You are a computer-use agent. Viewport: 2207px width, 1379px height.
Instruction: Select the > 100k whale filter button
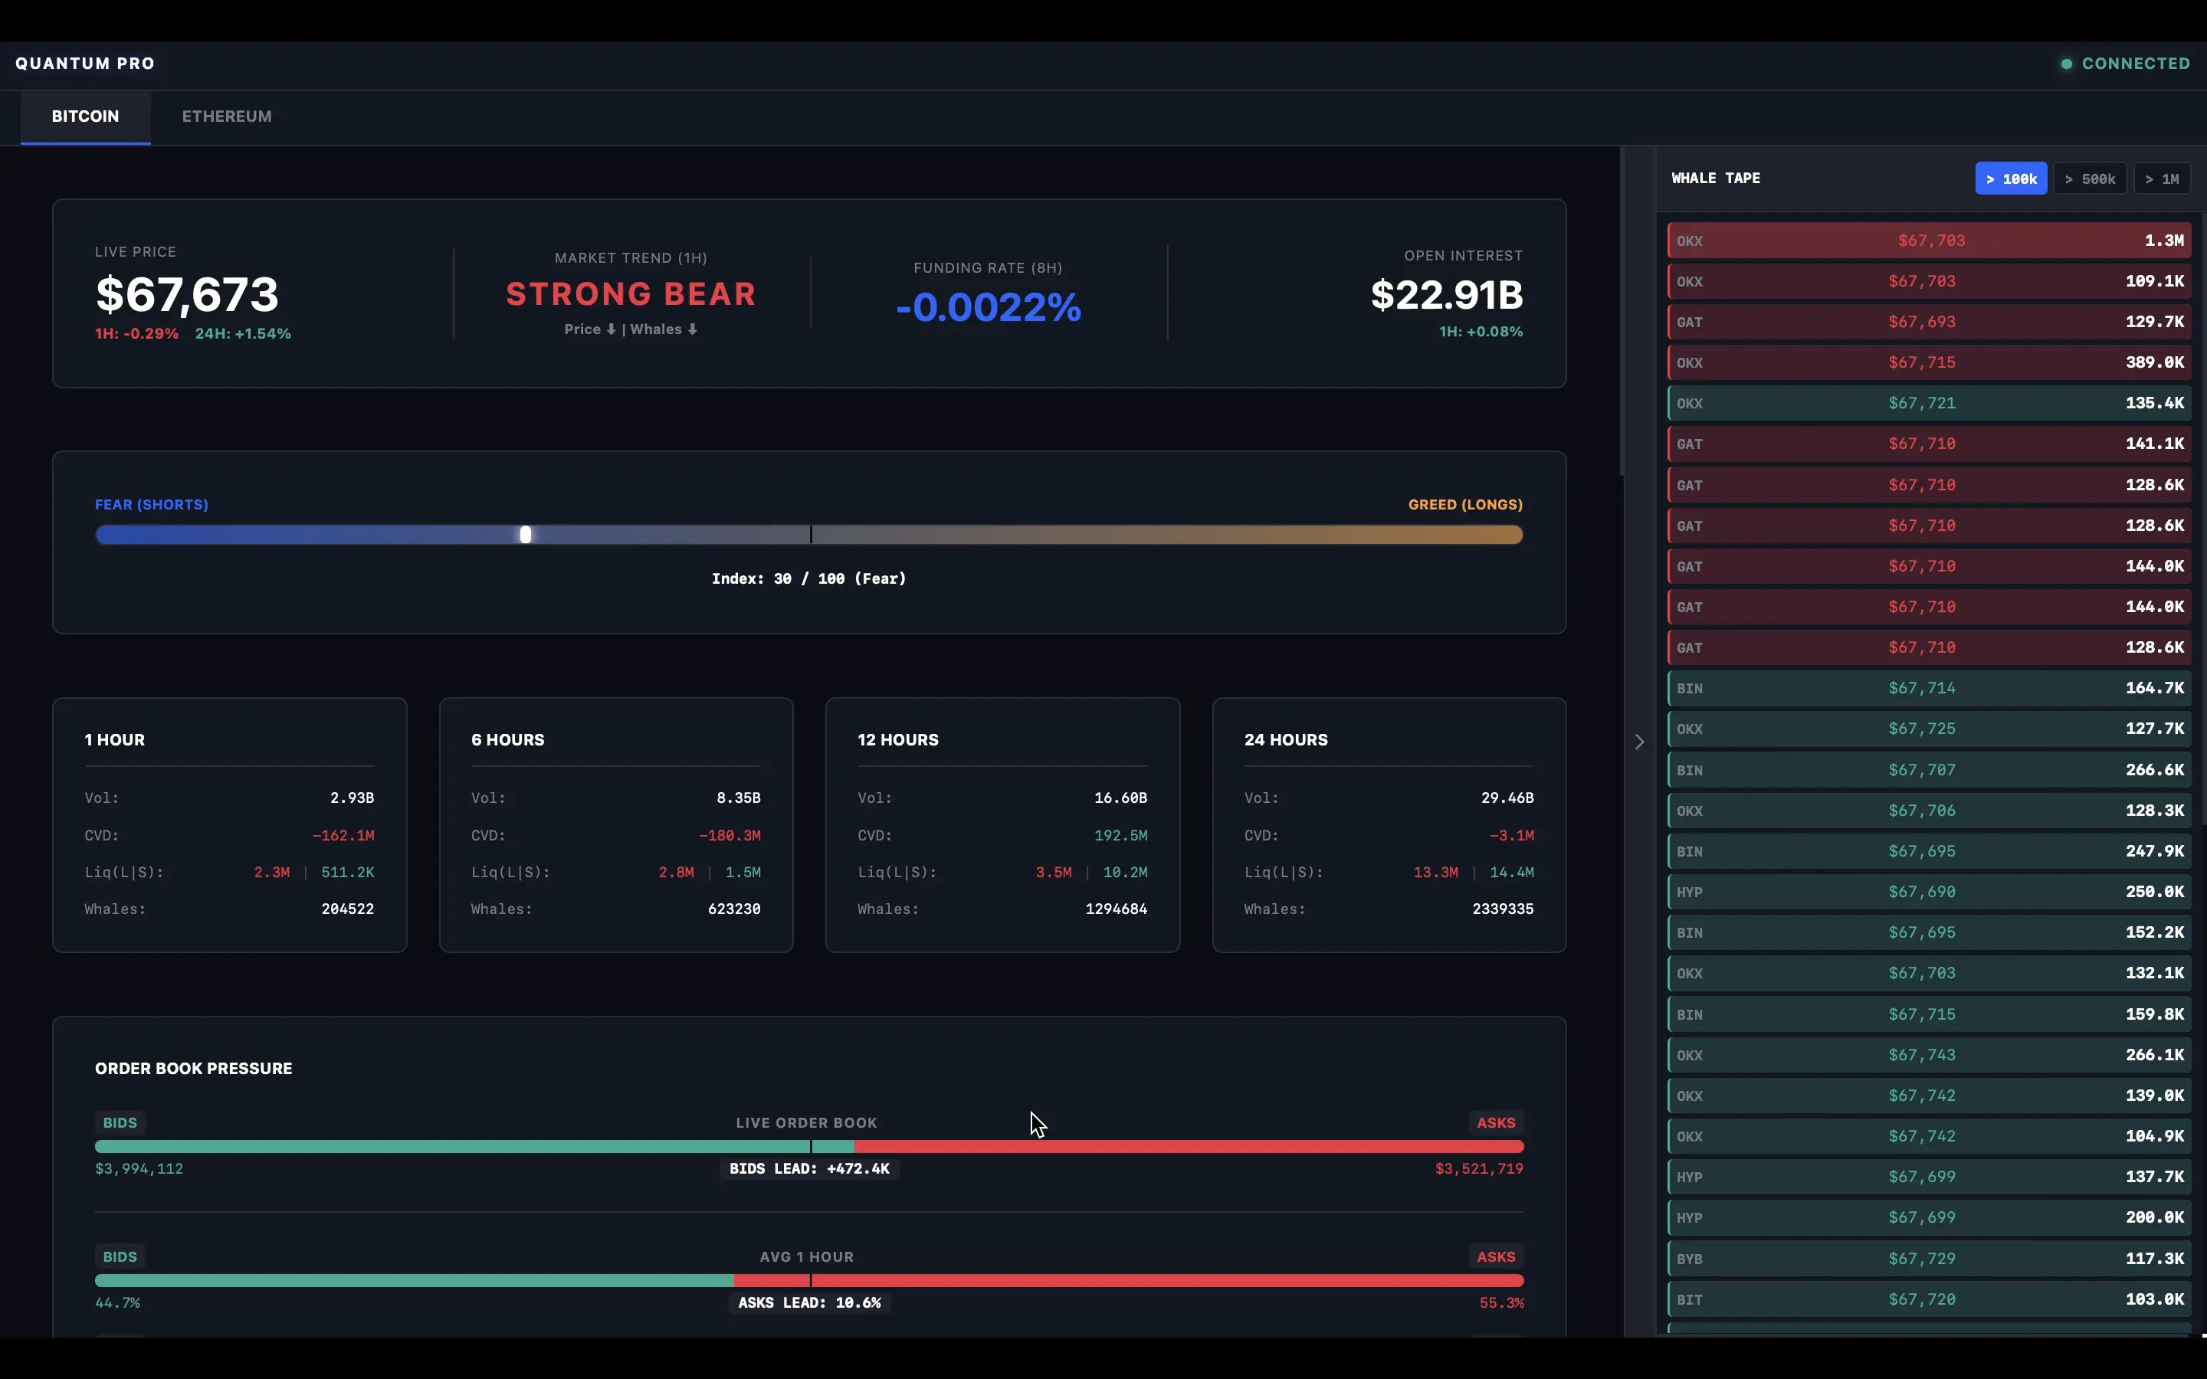coord(2010,178)
